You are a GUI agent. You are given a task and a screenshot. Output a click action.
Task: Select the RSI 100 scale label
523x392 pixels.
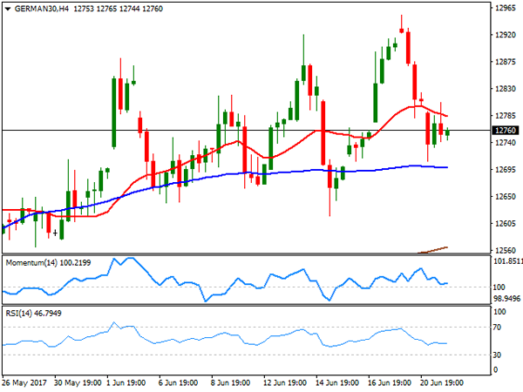[499, 312]
